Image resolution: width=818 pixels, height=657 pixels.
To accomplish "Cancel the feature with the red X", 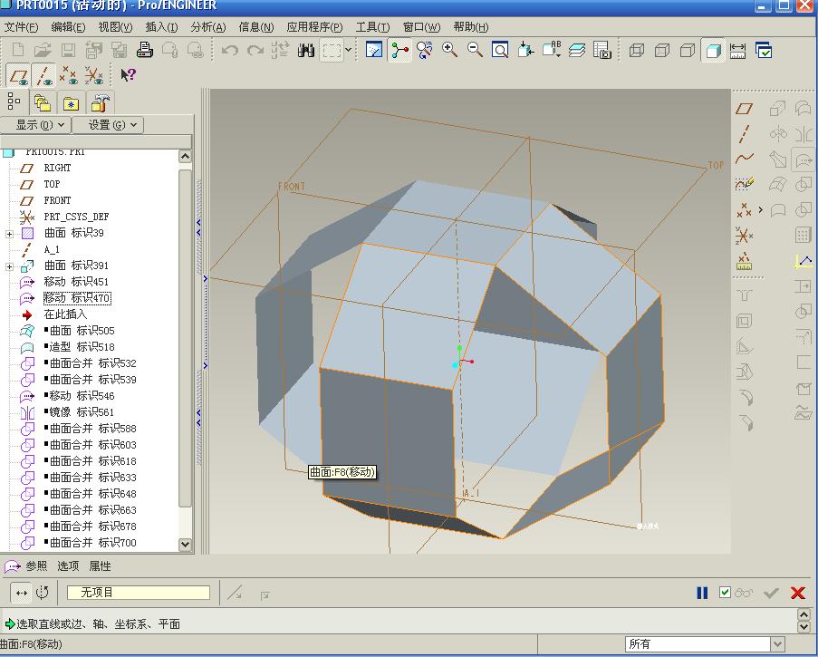I will 798,593.
